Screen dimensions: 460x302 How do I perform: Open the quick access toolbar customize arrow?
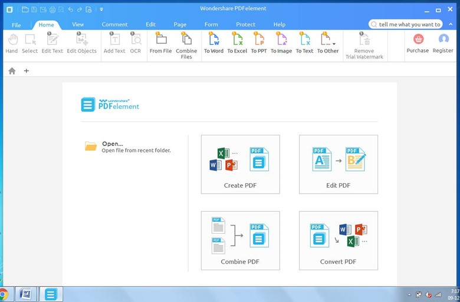[101, 9]
